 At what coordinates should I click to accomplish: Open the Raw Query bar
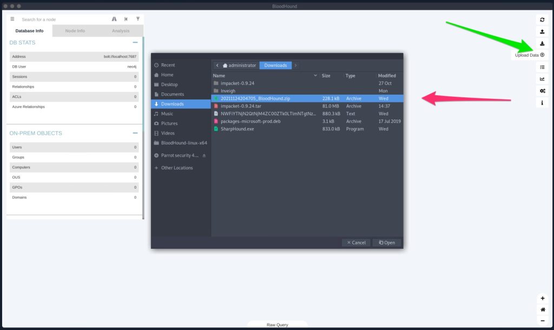pyautogui.click(x=278, y=325)
